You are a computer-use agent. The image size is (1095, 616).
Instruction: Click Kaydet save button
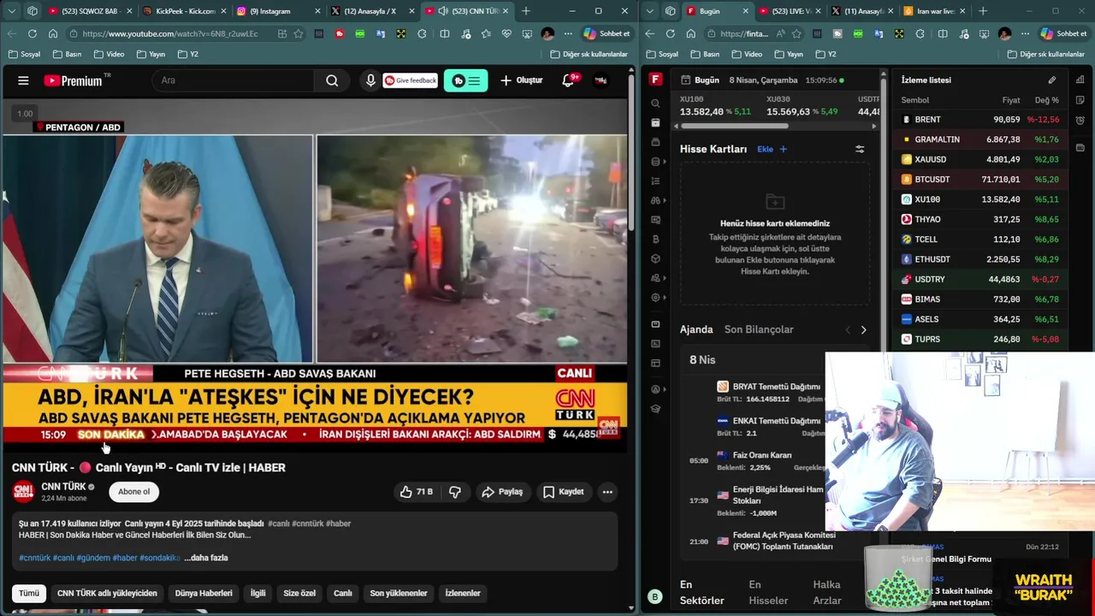[564, 492]
